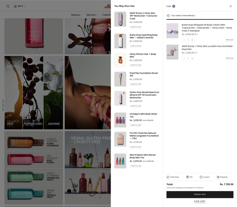
Task: Click the cart item count badge
Action: tap(174, 6)
